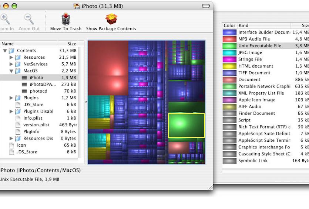Image resolution: width=309 pixels, height=209 pixels.
Task: Click the toolbar toggle pill button in title bar
Action: pos(206,6)
